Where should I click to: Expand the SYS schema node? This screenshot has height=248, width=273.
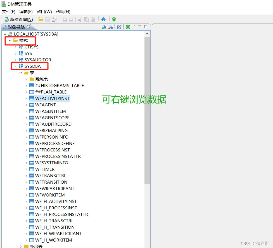(16, 53)
